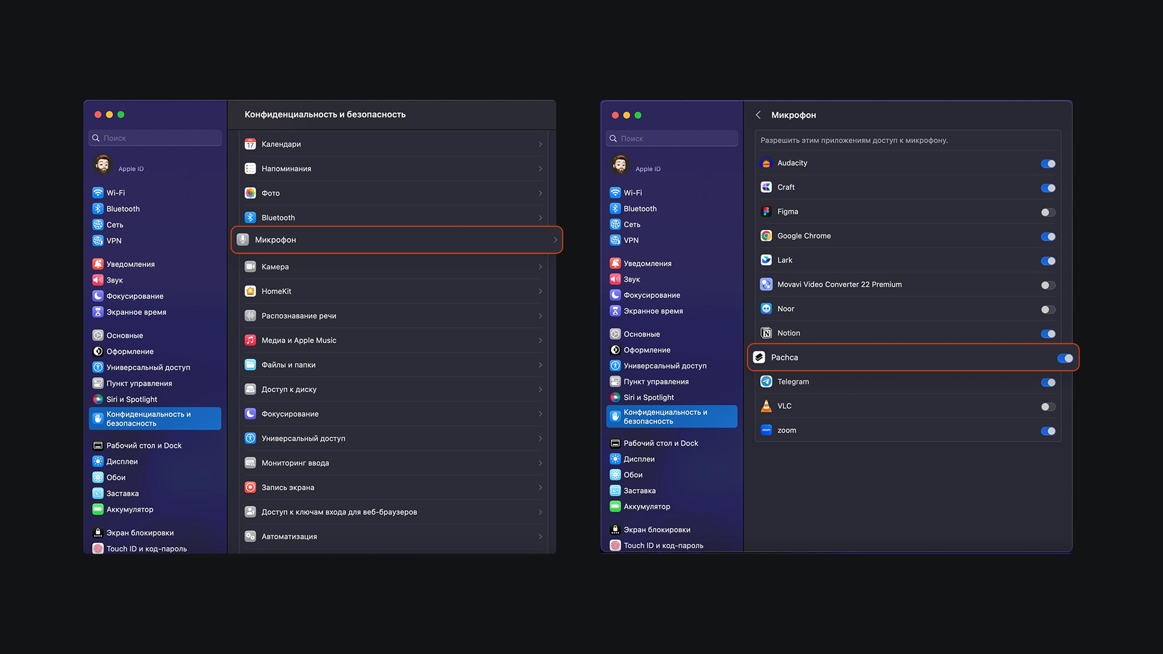
Task: Click the Figma app icon
Action: (766, 212)
